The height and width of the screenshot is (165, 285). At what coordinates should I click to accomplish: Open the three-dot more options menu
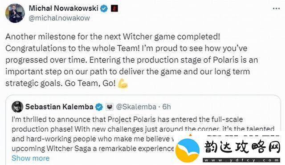(x=276, y=8)
